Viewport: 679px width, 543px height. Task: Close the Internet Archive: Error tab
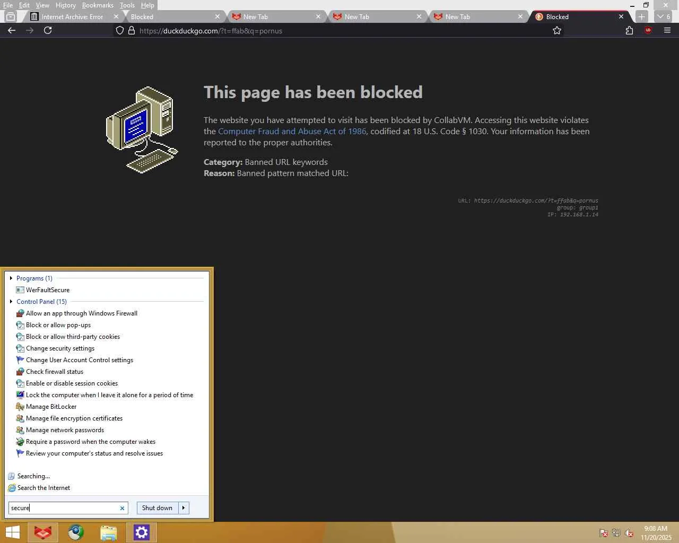[116, 17]
